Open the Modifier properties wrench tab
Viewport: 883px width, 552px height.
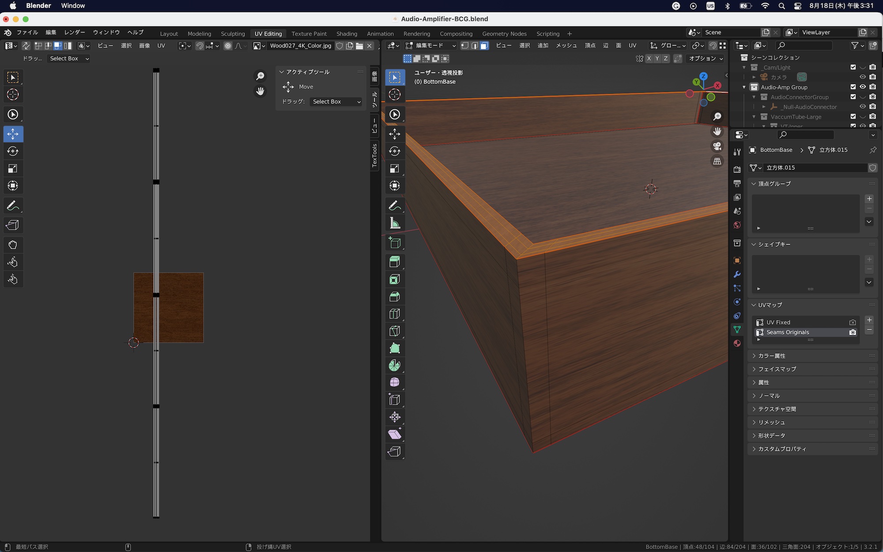[x=737, y=274]
